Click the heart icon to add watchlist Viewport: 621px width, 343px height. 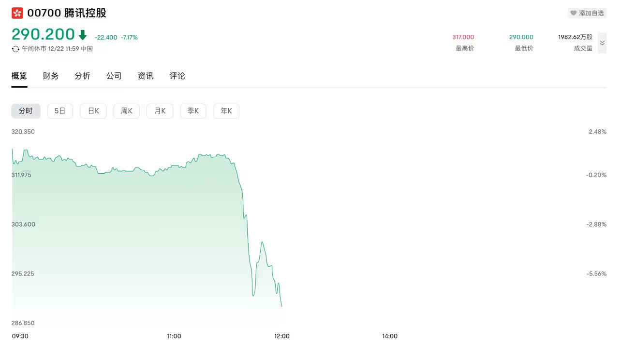pyautogui.click(x=573, y=13)
